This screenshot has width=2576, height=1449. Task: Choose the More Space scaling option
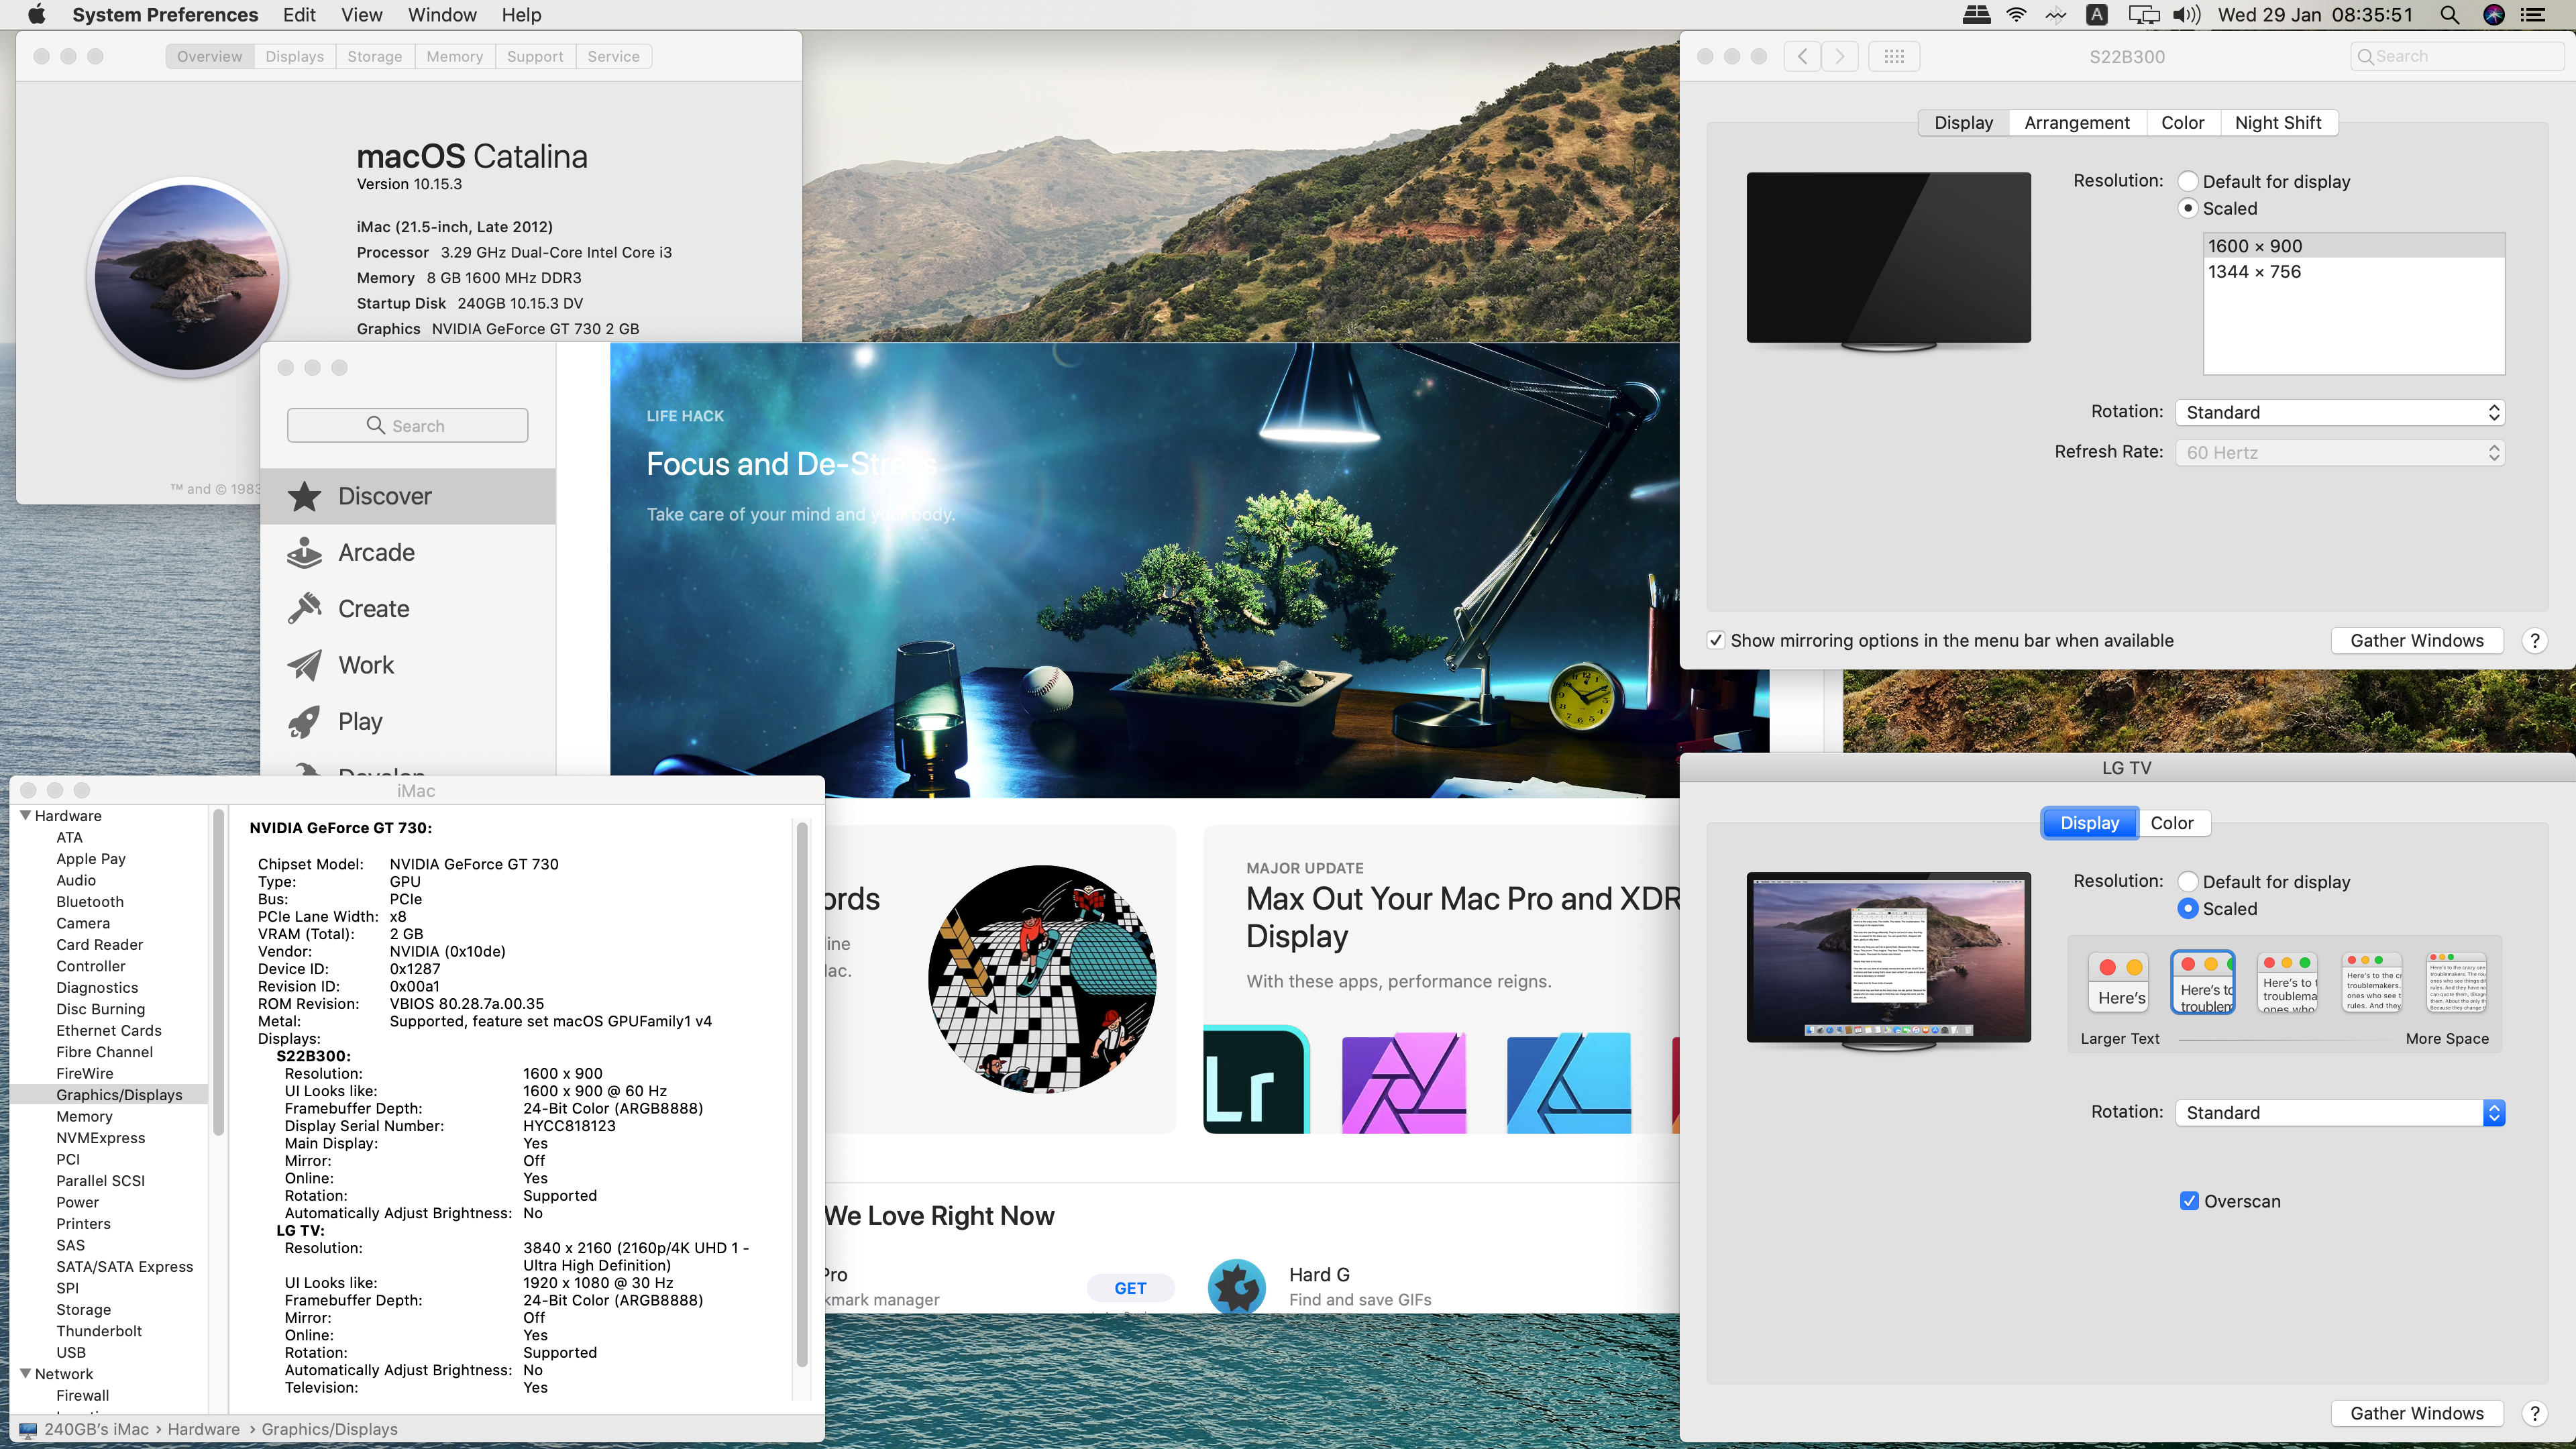point(2457,982)
